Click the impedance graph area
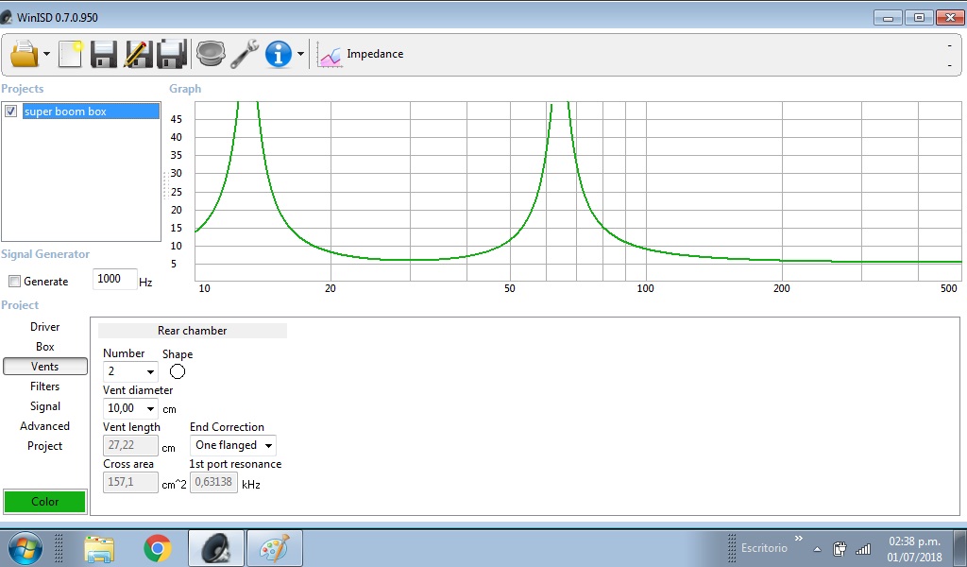The width and height of the screenshot is (967, 567). (578, 191)
